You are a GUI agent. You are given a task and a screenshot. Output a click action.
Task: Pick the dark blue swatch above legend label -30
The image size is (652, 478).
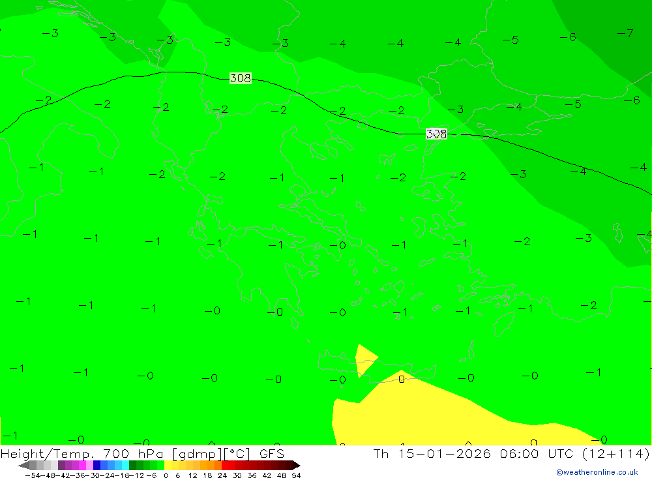tap(97, 465)
